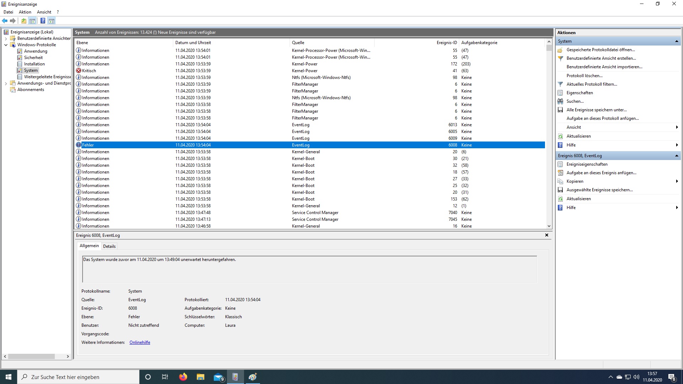683x384 pixels.
Task: Click the binoculars Suchen icon
Action: (x=560, y=101)
